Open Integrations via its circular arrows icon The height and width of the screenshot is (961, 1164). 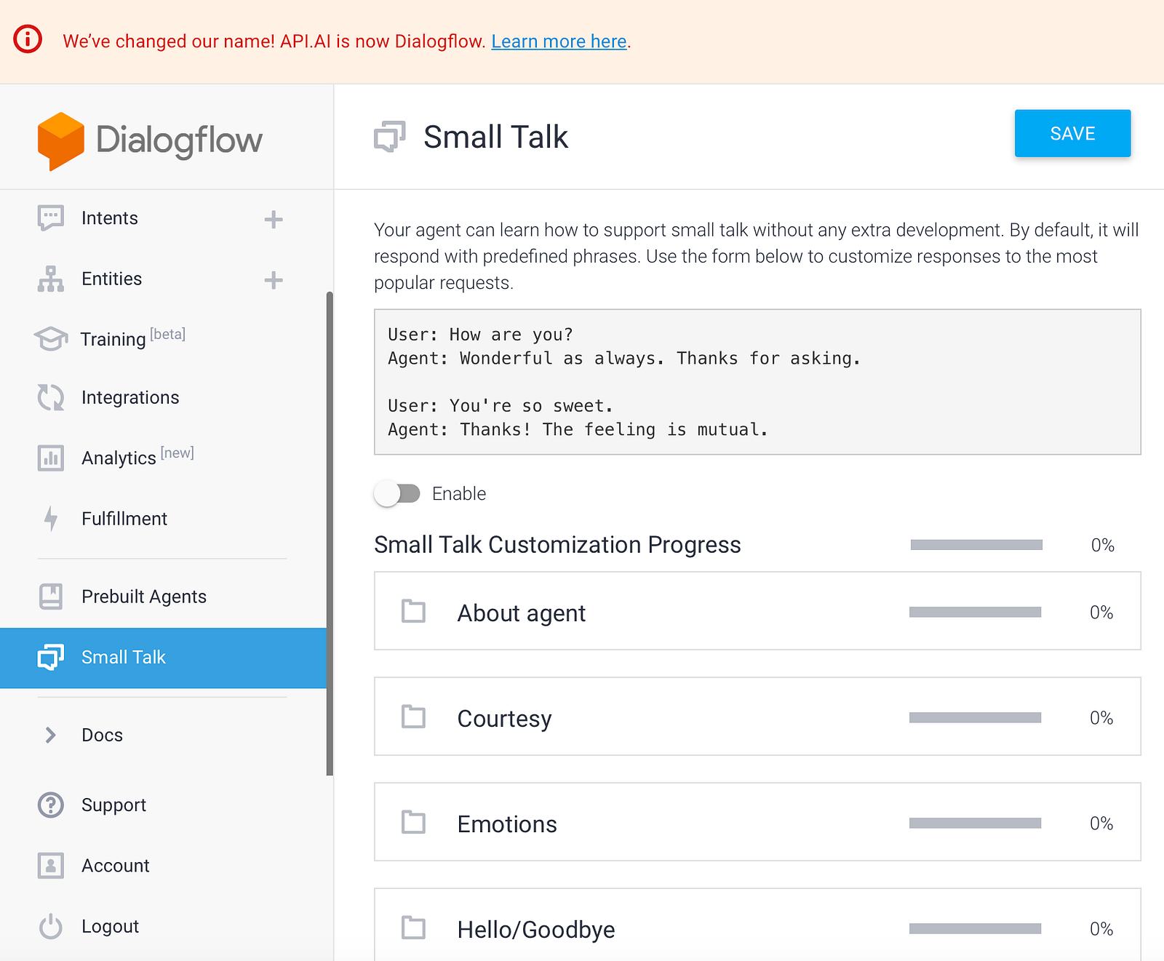click(51, 397)
